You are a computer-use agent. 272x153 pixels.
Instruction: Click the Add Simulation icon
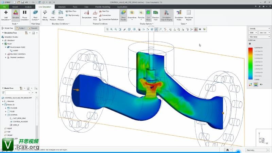[x=6, y=15]
